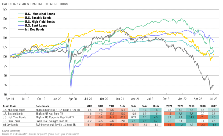
Task: Select the YTD column header
Action: pyautogui.click(x=112, y=106)
